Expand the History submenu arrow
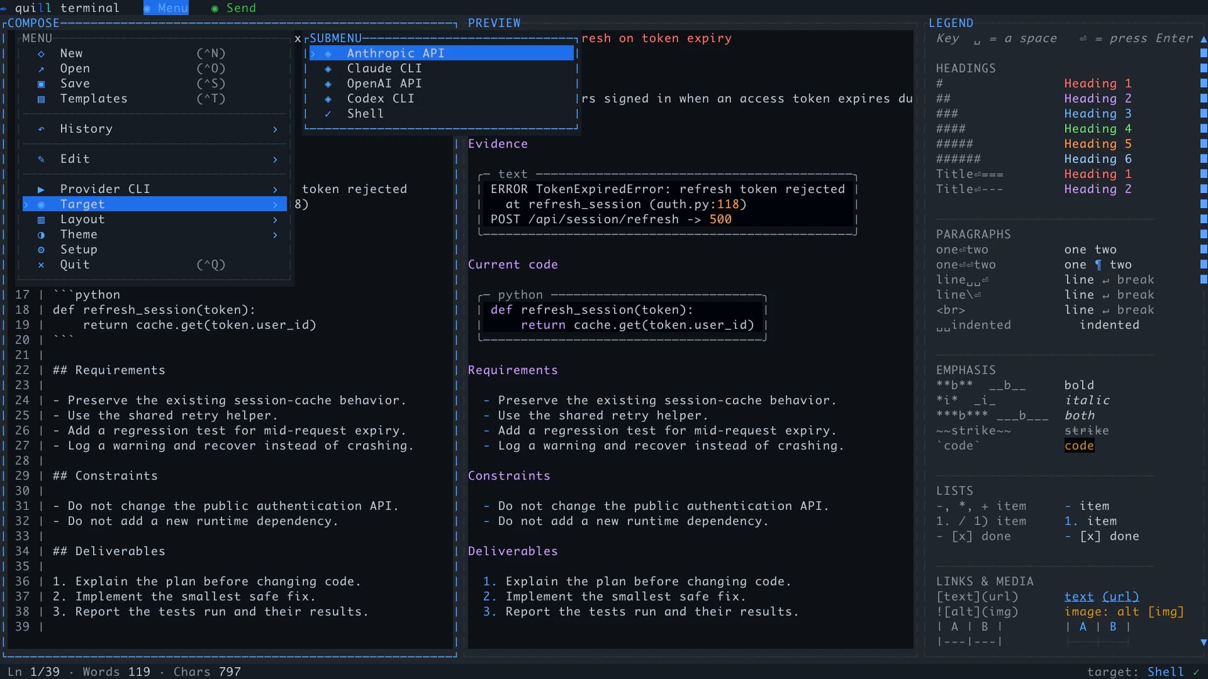This screenshot has width=1208, height=679. tap(275, 130)
